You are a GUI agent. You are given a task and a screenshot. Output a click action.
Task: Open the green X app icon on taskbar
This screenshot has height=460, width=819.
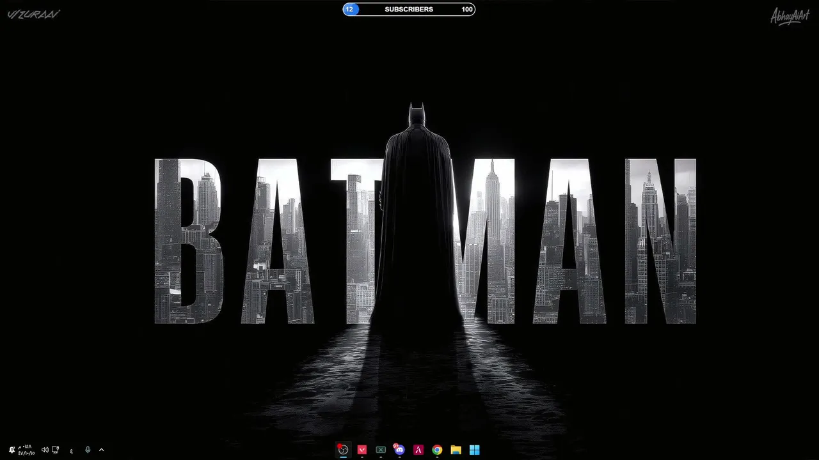[381, 450]
